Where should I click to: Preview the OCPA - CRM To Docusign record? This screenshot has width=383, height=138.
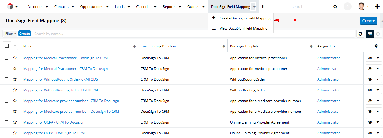click(x=370, y=122)
